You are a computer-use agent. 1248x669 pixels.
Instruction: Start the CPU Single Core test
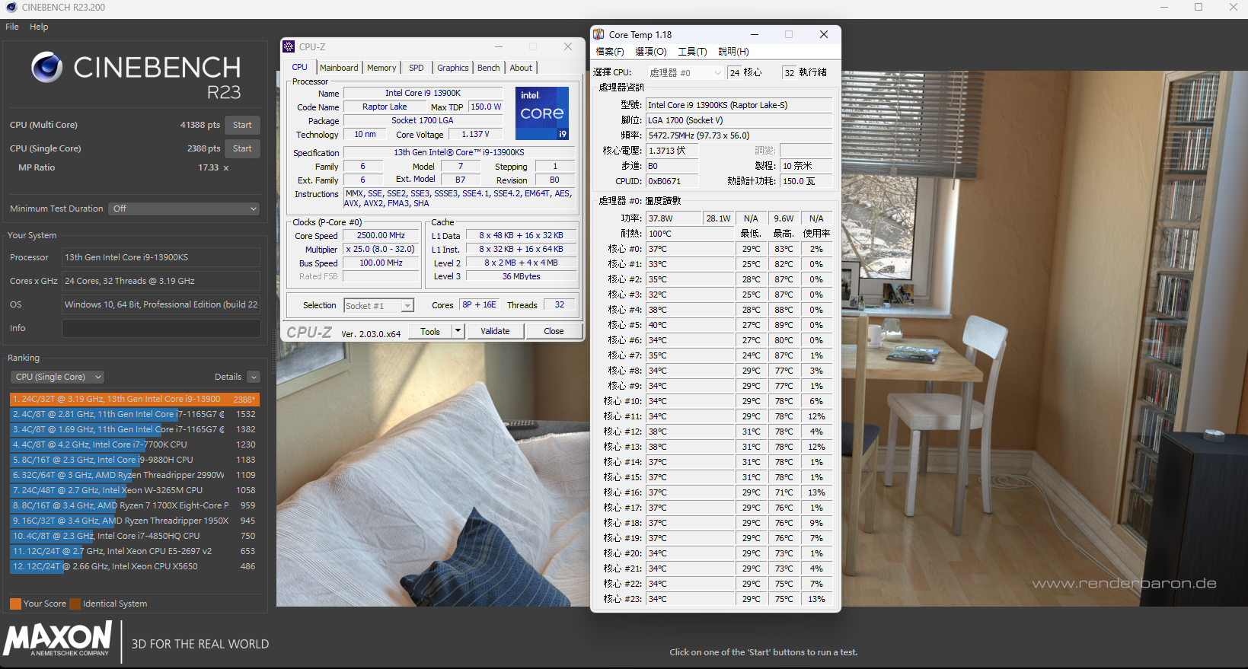(x=242, y=148)
